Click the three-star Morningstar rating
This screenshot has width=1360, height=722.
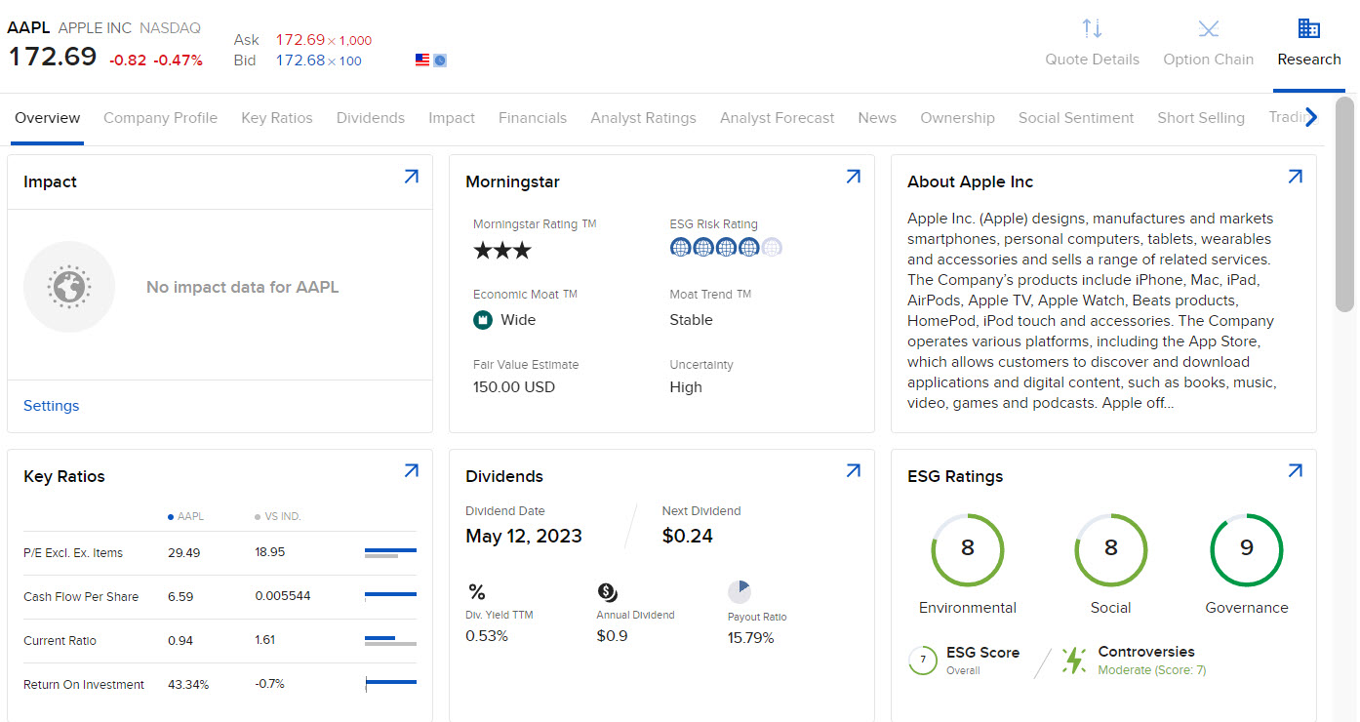click(502, 251)
